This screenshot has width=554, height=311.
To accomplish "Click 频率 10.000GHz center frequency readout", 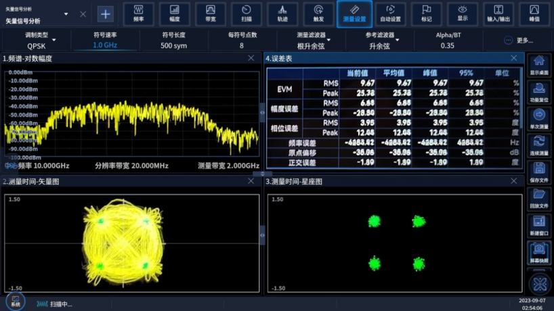I will coord(43,166).
